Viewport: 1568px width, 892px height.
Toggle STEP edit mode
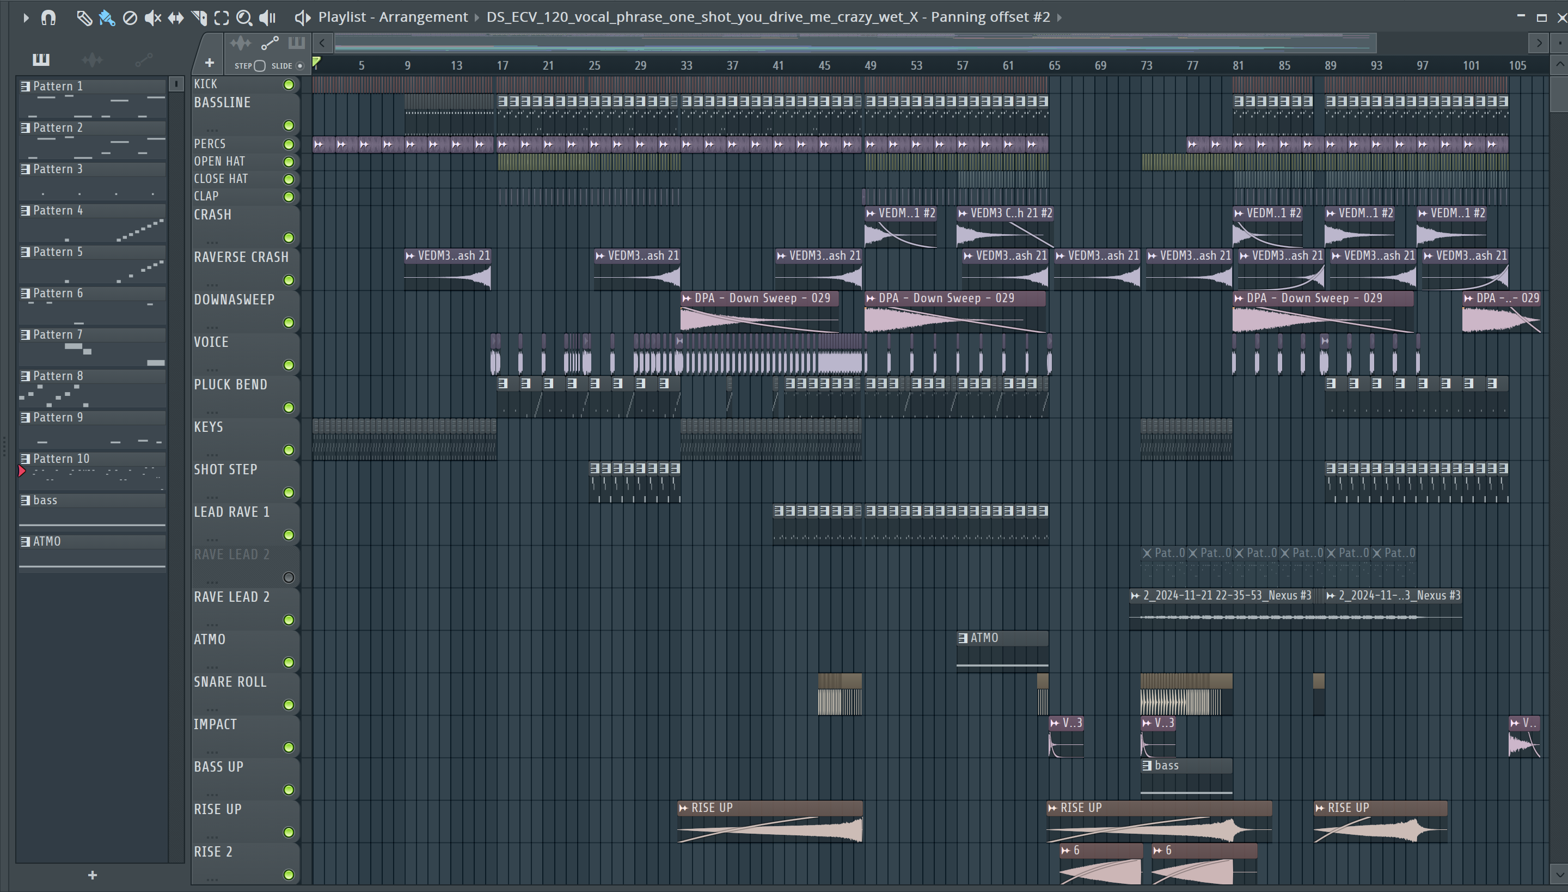[260, 65]
